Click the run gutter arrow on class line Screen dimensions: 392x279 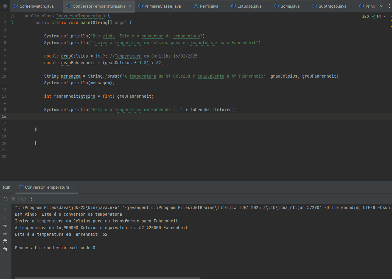click(x=12, y=16)
